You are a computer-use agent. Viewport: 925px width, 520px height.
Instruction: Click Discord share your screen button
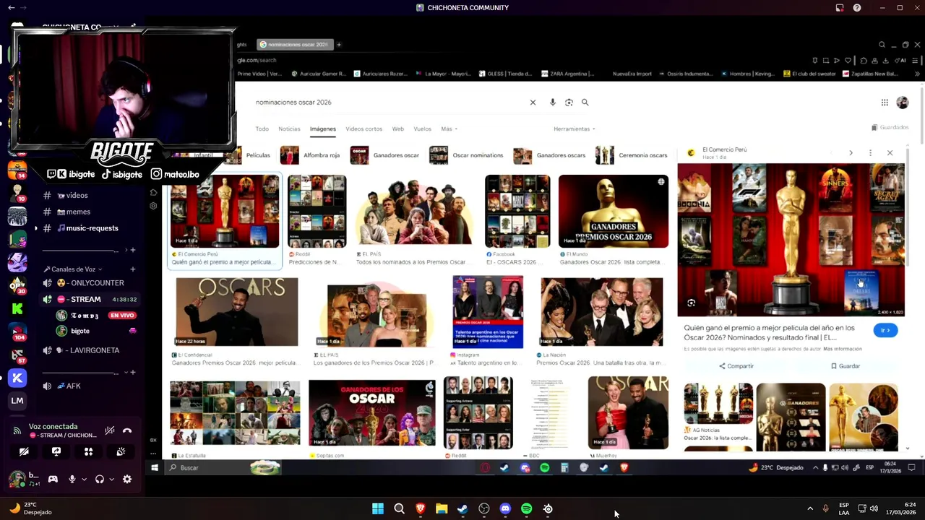(x=56, y=451)
